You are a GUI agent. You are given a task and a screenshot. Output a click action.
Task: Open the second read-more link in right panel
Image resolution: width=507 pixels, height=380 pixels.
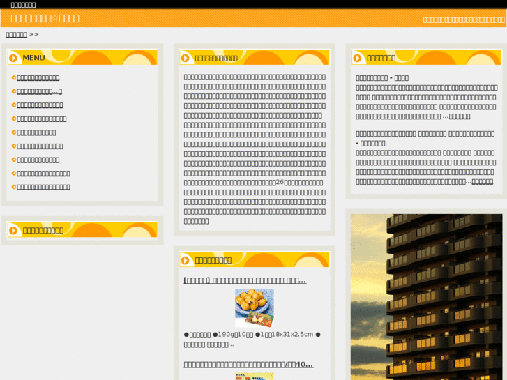483,182
